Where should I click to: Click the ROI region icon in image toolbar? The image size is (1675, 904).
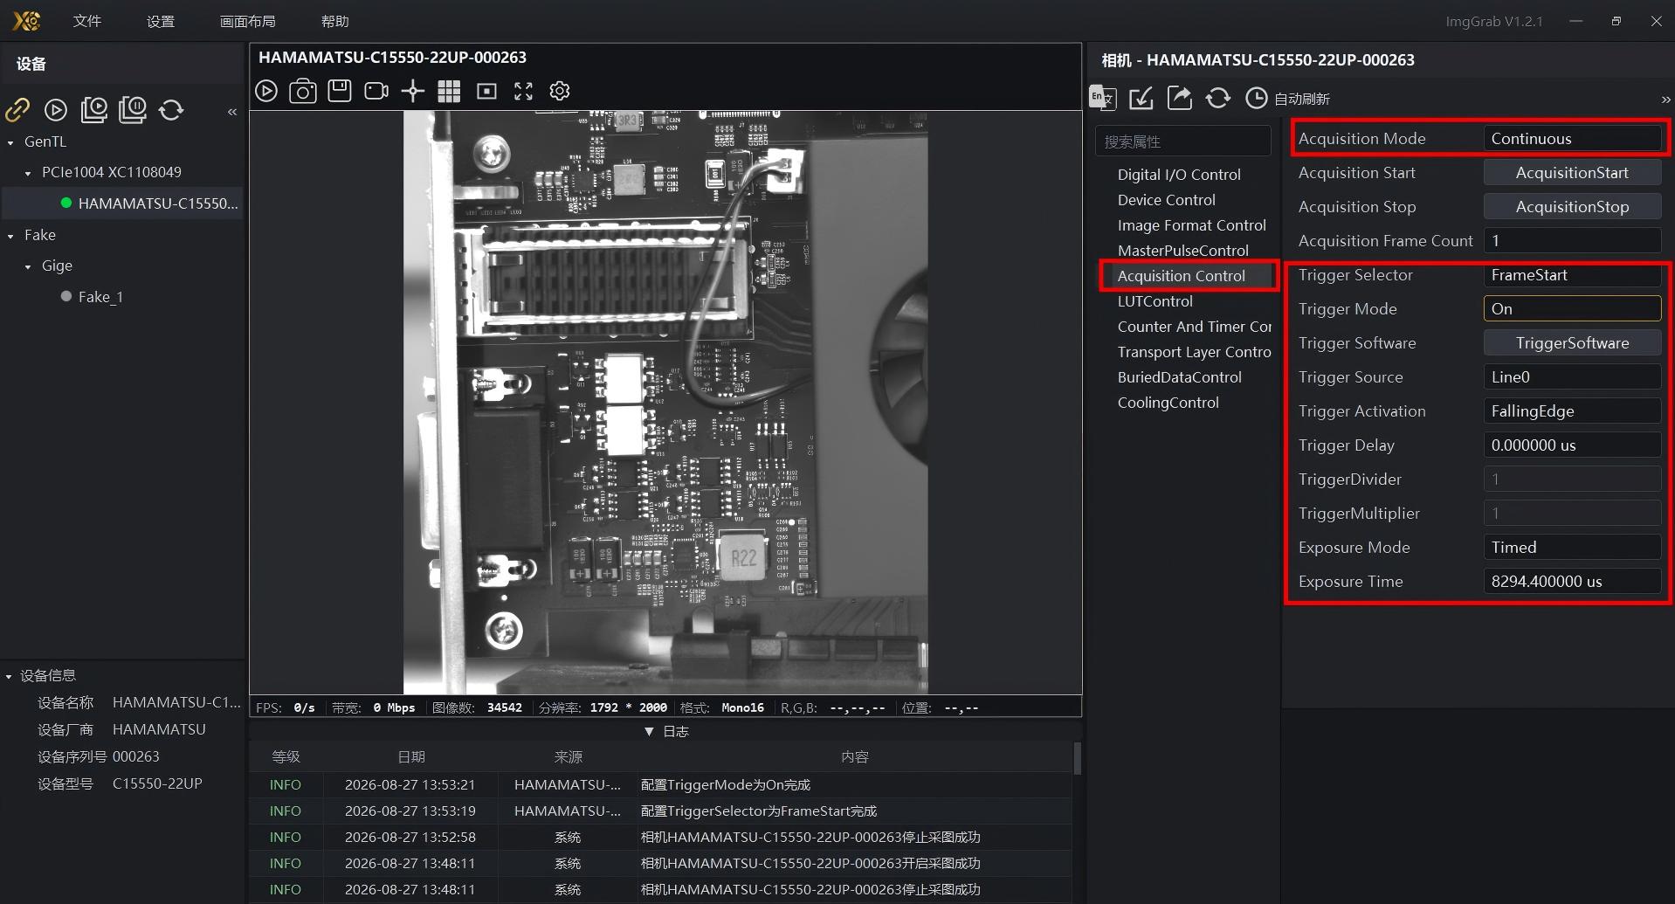point(486,91)
